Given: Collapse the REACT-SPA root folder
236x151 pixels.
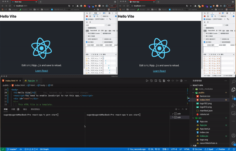Looking at the screenshot, I should [x=191, y=85].
